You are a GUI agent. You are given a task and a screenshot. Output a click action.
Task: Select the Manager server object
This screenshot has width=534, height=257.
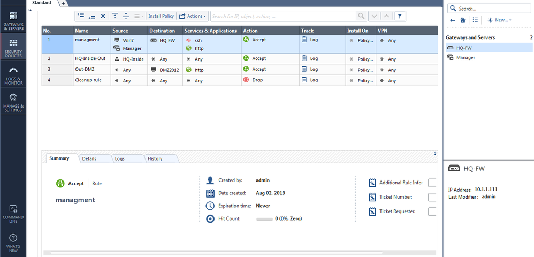click(465, 57)
